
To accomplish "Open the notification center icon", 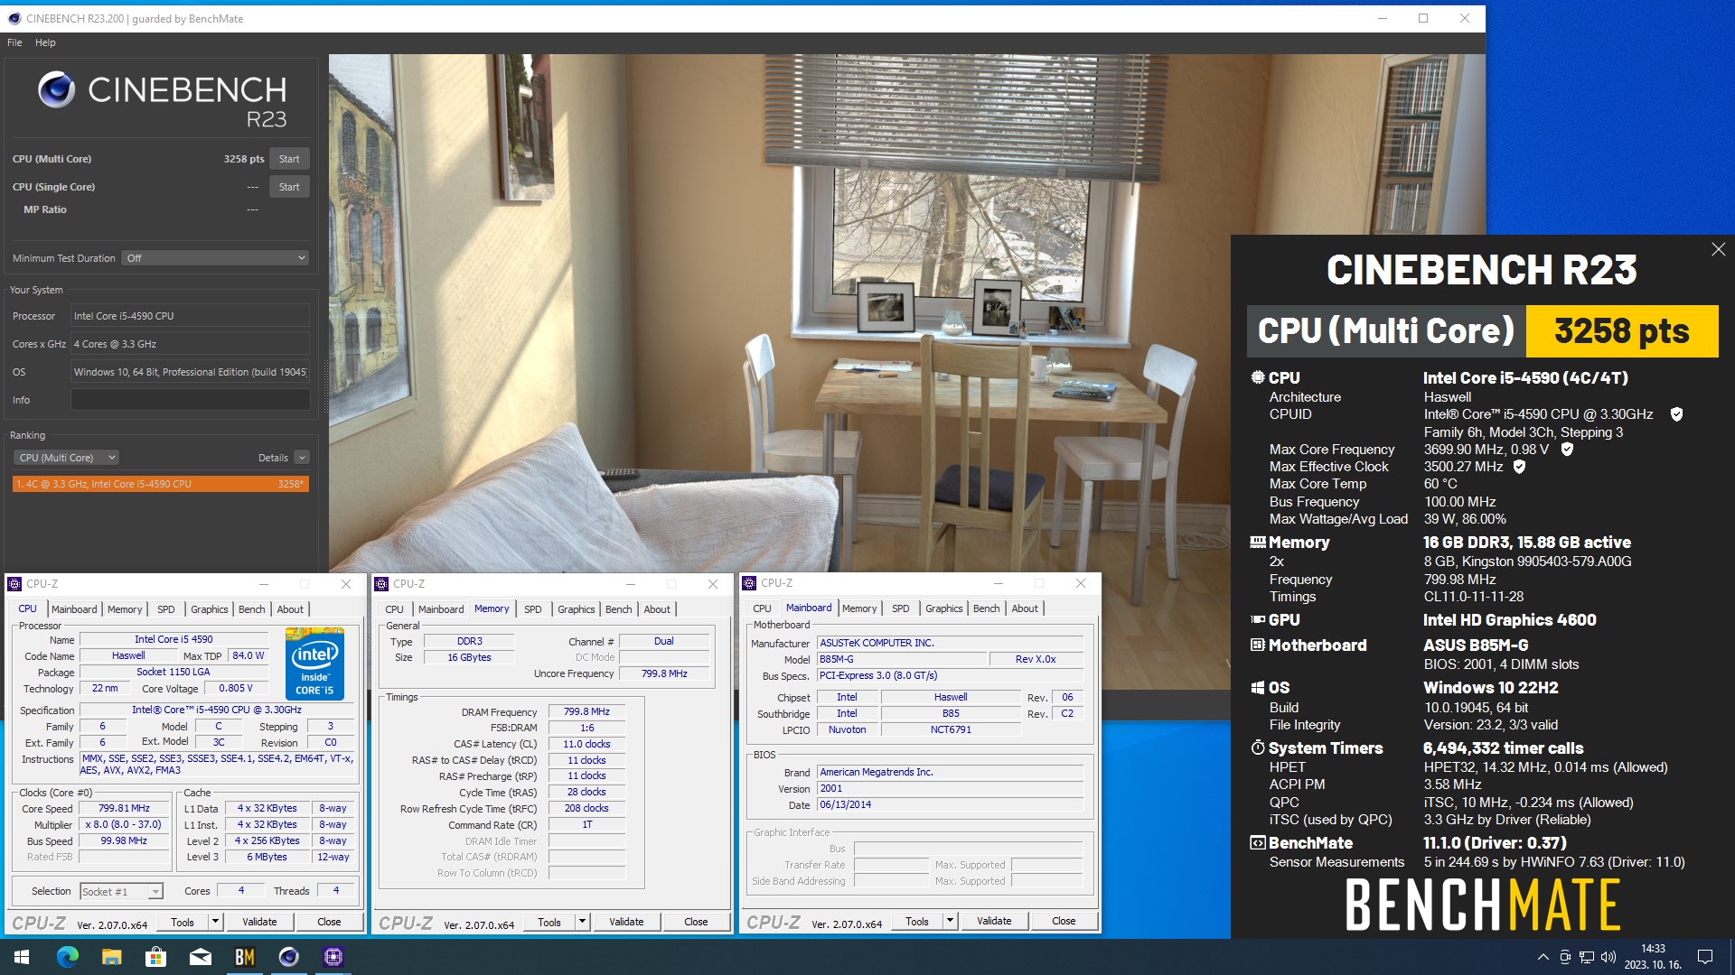I will [x=1705, y=957].
